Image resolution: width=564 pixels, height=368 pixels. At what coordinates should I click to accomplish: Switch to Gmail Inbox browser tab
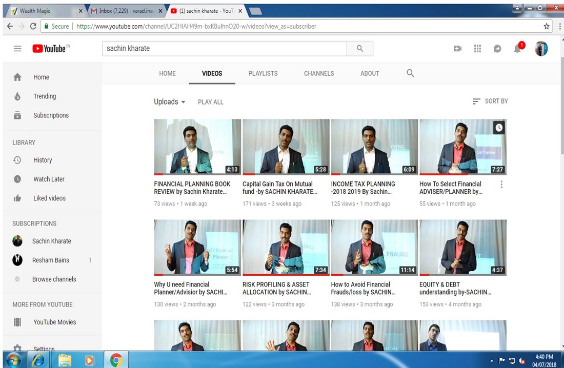(x=126, y=11)
